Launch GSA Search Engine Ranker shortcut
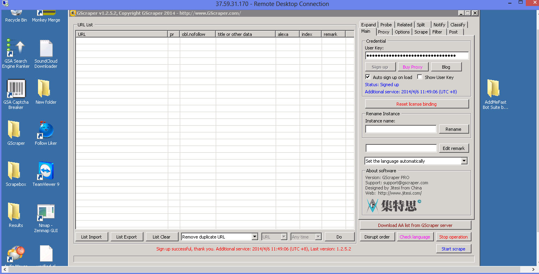The width and height of the screenshot is (539, 274). click(x=16, y=53)
